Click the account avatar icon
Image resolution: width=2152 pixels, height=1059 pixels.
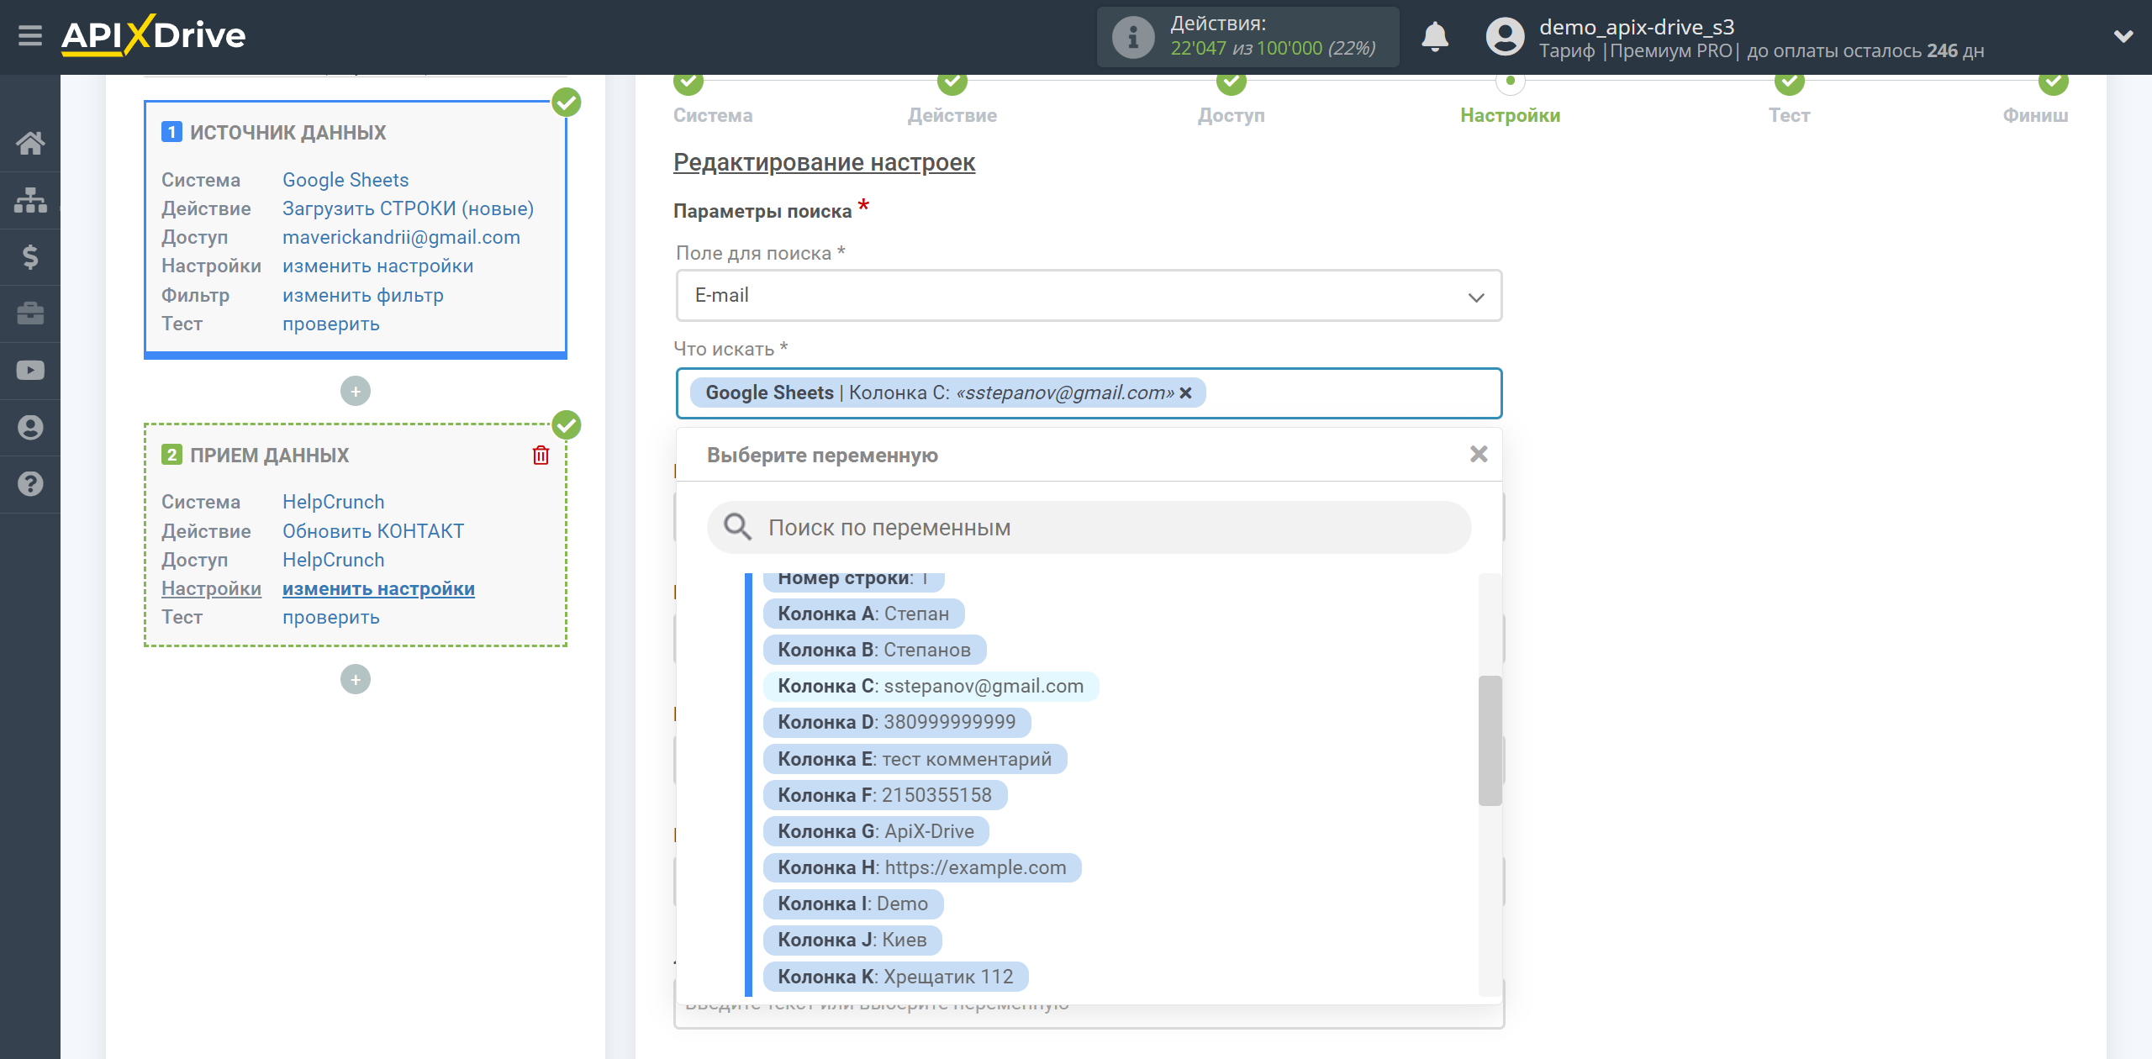(1506, 37)
